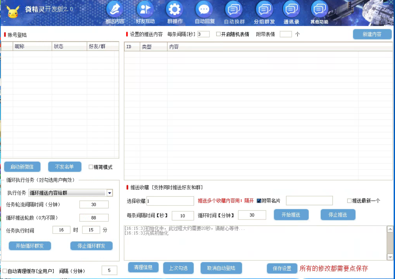Image resolution: width=395 pixels, height=279 pixels.
Task: Click the 其他功能 icon
Action: [319, 10]
